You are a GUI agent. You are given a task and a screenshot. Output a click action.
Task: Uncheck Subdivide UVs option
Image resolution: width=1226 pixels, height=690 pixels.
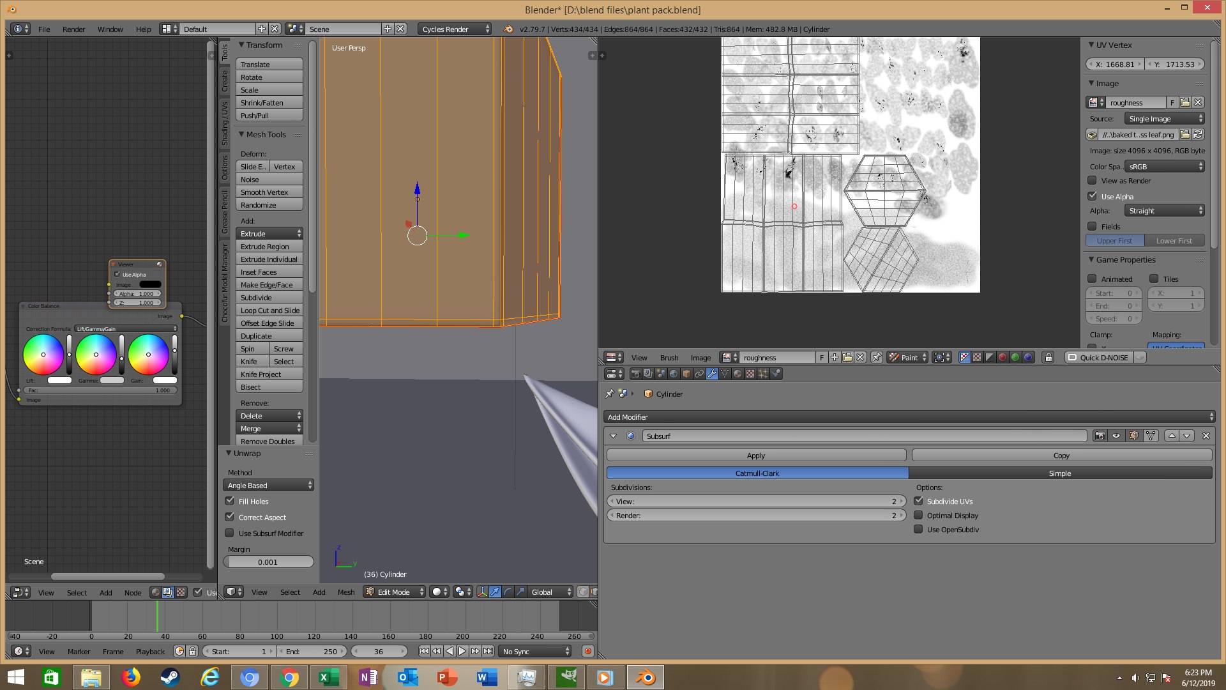coord(918,502)
